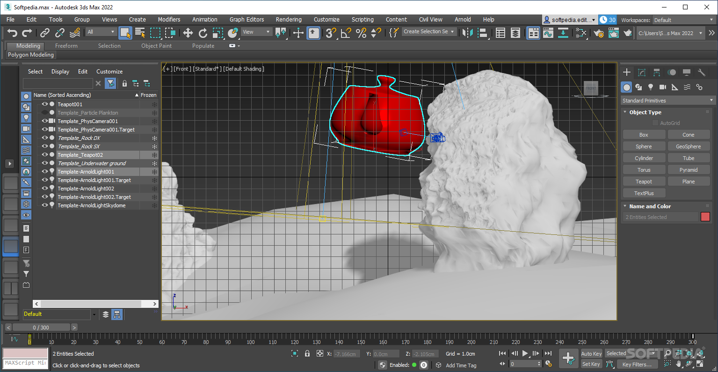Open the Hierarchy panel tab icon

[x=657, y=73]
